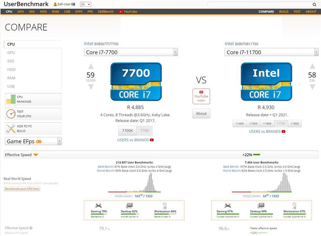Select RAM in the left sidebar
This screenshot has width=321, height=236.
[11, 78]
